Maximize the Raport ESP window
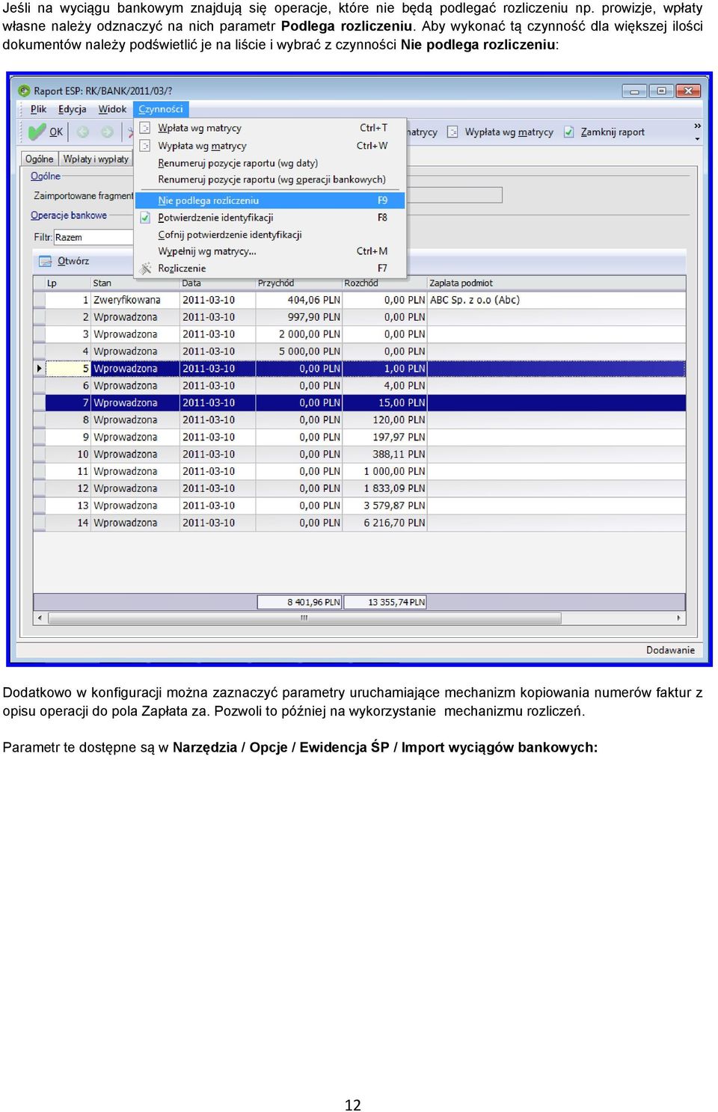This screenshot has height=1112, width=718. click(x=661, y=90)
